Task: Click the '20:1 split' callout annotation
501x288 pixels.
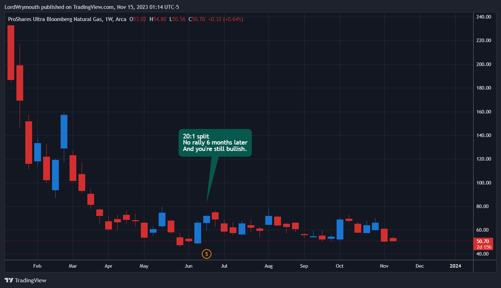Action: pyautogui.click(x=215, y=143)
